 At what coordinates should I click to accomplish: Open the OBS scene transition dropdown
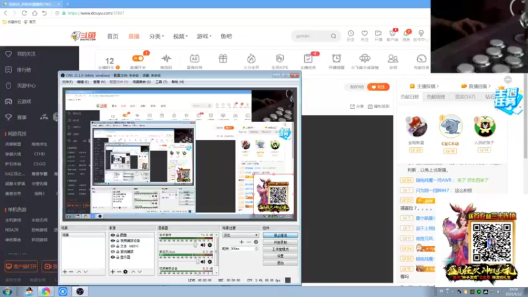240,235
